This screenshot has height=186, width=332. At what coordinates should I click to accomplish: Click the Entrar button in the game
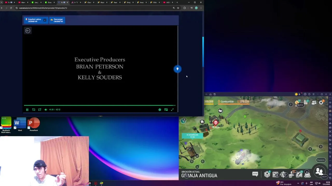[x=300, y=105]
